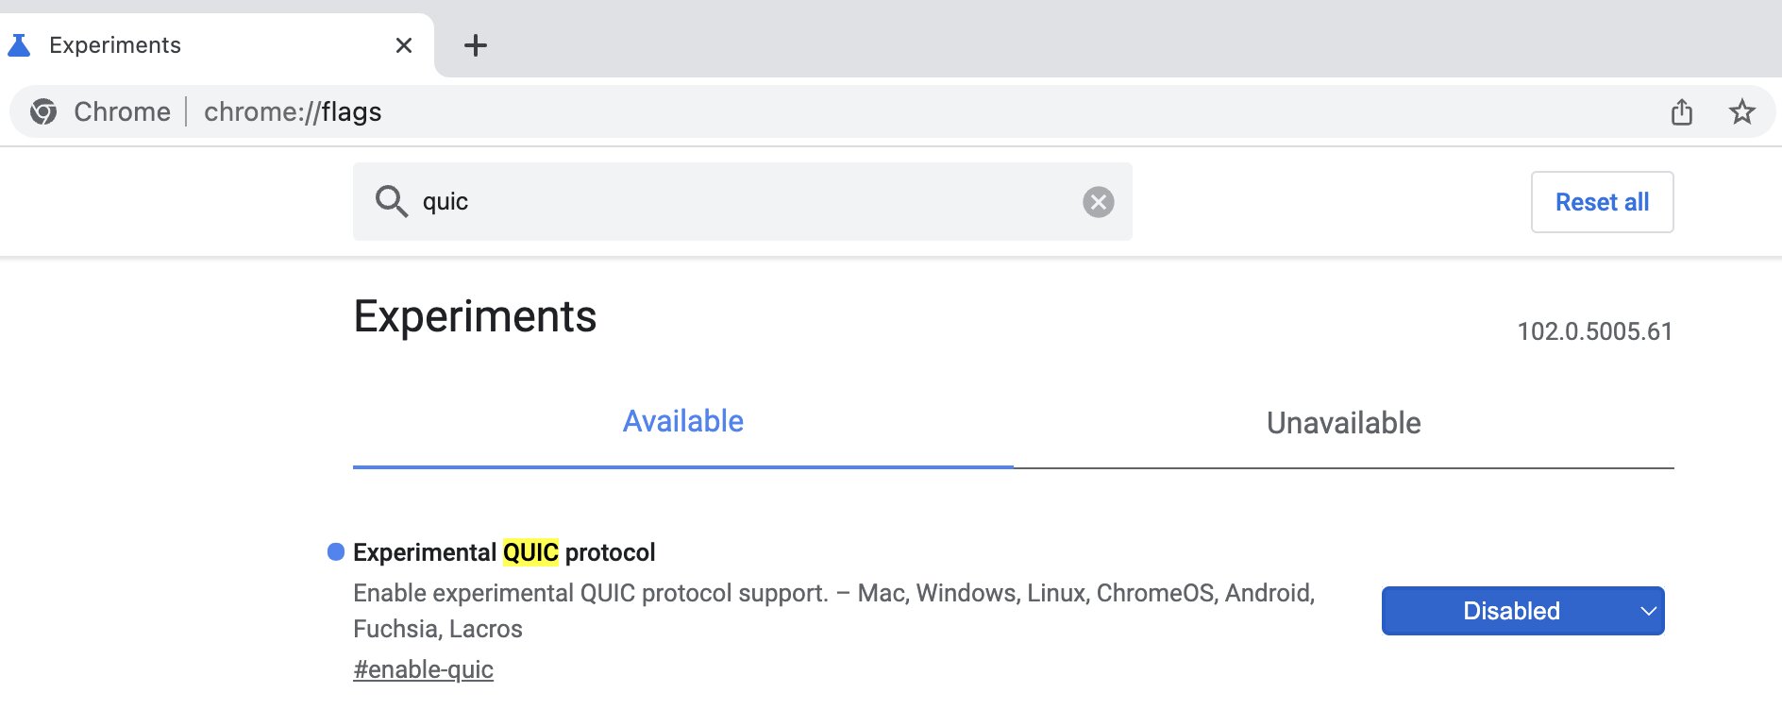Click the magnifier icon in flags search
Screen dimensions: 1782x710
click(391, 201)
